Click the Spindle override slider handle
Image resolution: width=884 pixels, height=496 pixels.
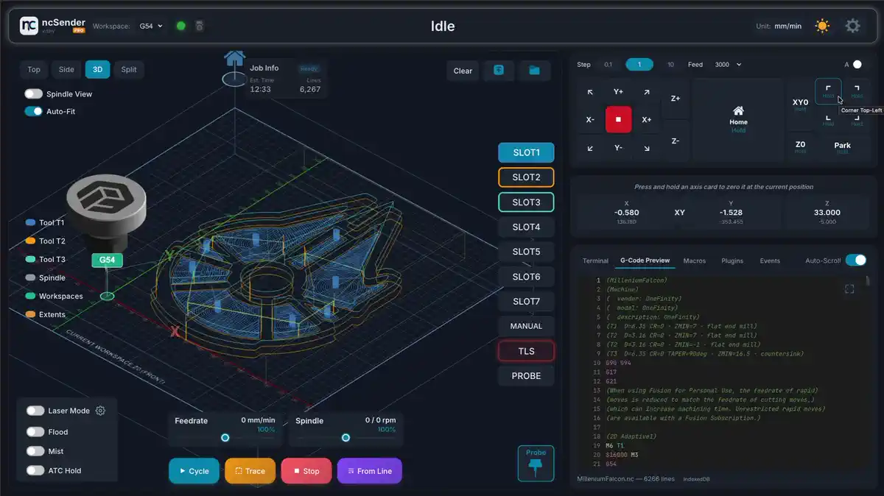(345, 437)
